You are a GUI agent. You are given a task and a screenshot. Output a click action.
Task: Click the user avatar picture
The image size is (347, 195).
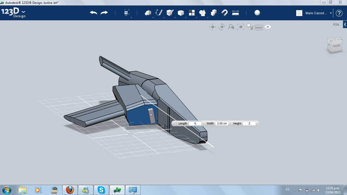tap(299, 13)
